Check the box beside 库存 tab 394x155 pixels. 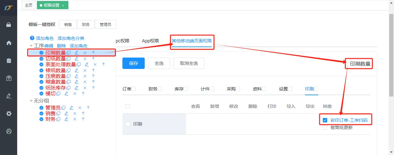[x=186, y=89]
